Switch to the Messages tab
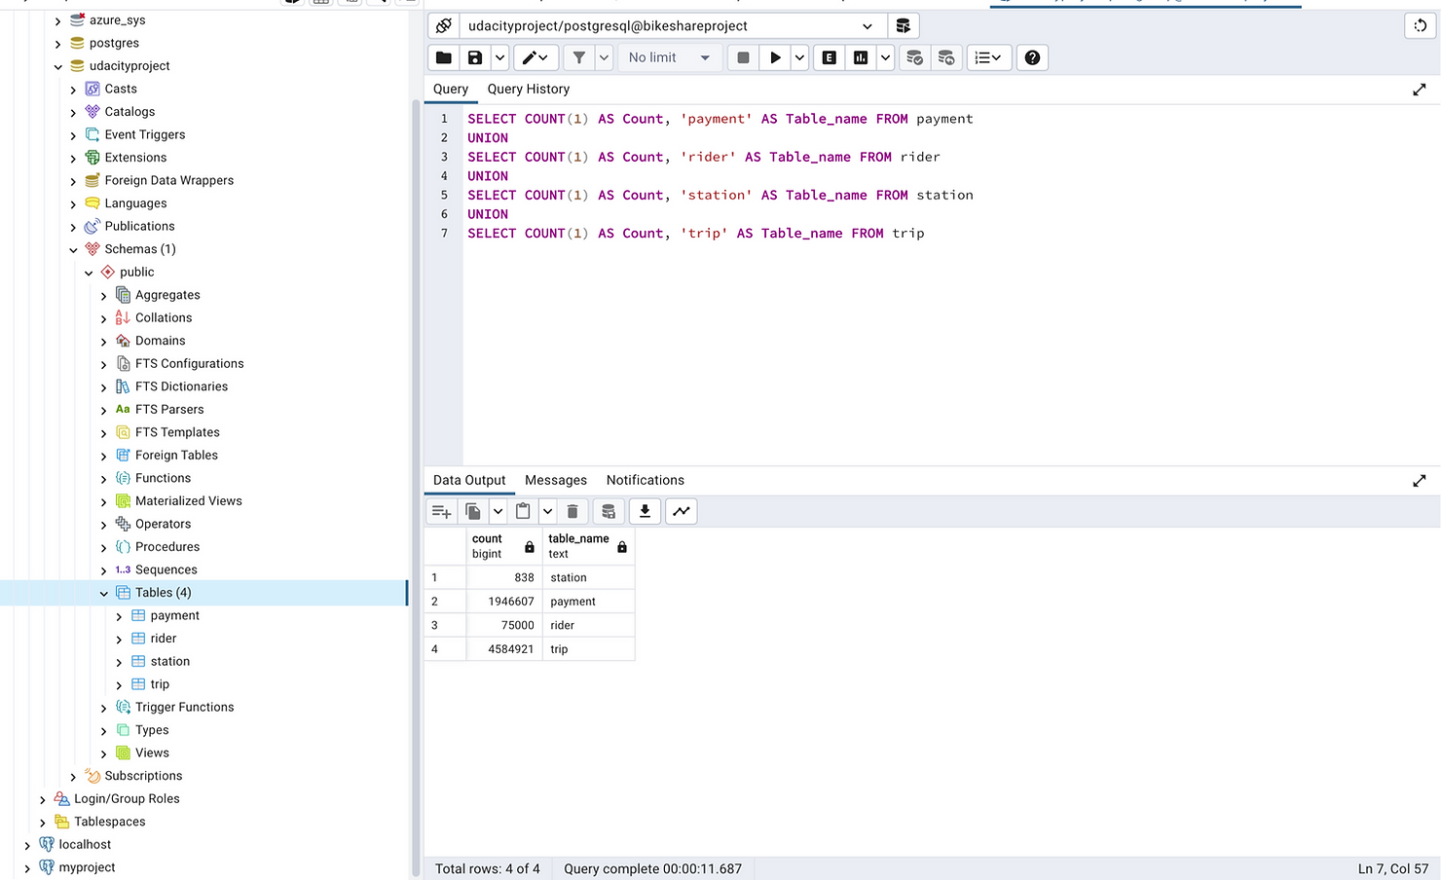This screenshot has height=880, width=1441. click(x=556, y=480)
